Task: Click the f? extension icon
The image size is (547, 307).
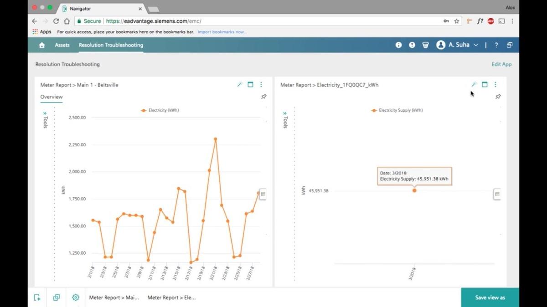Action: 480,21
